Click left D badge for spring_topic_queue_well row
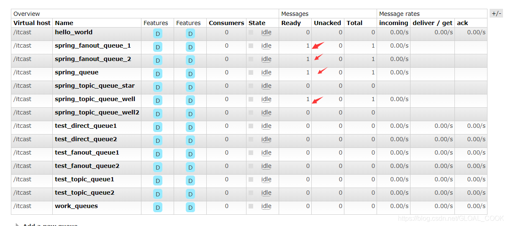 point(158,101)
